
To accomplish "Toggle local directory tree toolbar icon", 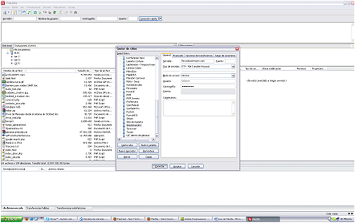I will click(19, 13).
